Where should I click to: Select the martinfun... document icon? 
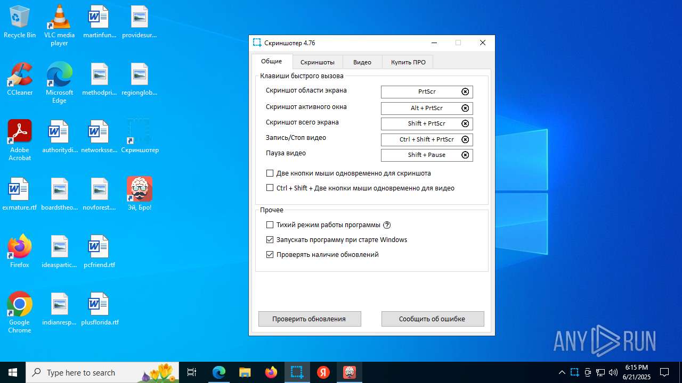[x=99, y=22]
